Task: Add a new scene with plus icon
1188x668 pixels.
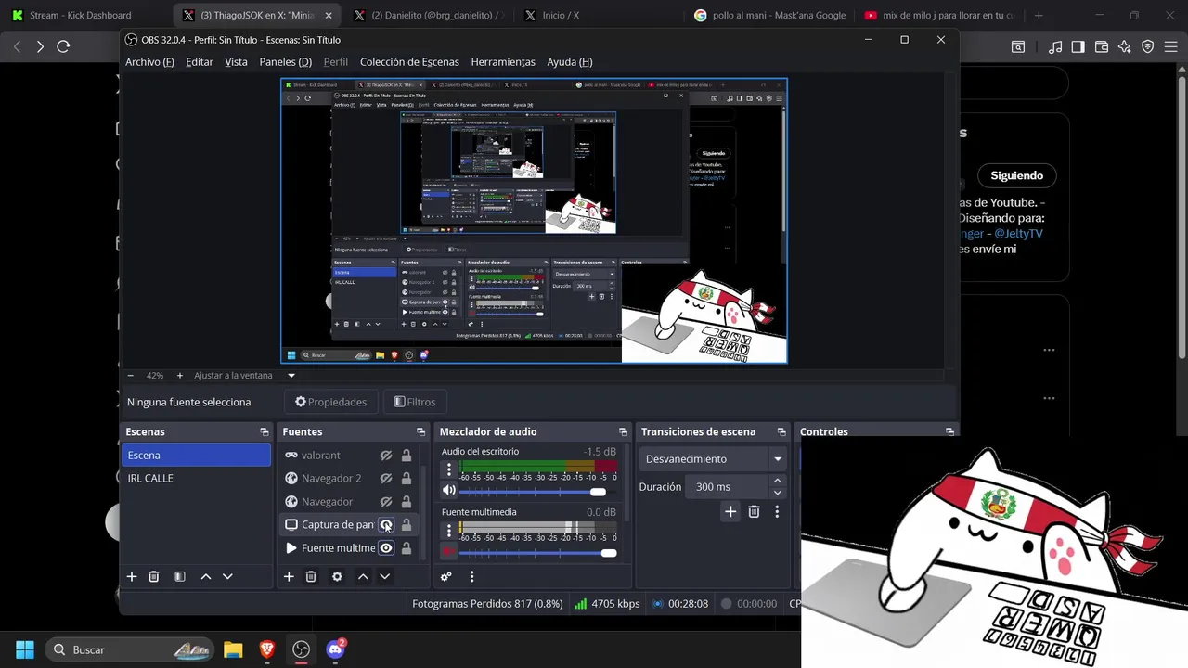Action: pyautogui.click(x=132, y=576)
